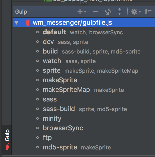Select the browserSync gulp task
Image resolution: width=155 pixels, height=157 pixels.
pyautogui.click(x=63, y=128)
